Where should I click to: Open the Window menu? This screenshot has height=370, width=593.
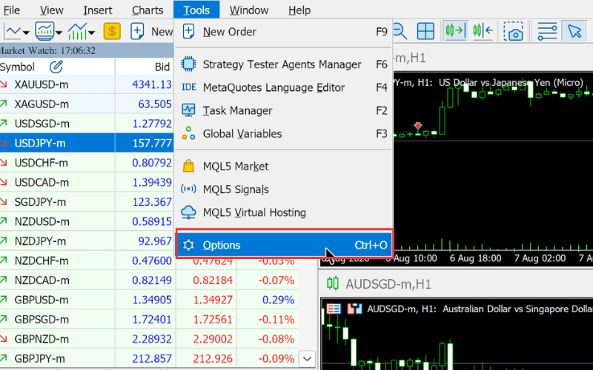click(x=249, y=10)
